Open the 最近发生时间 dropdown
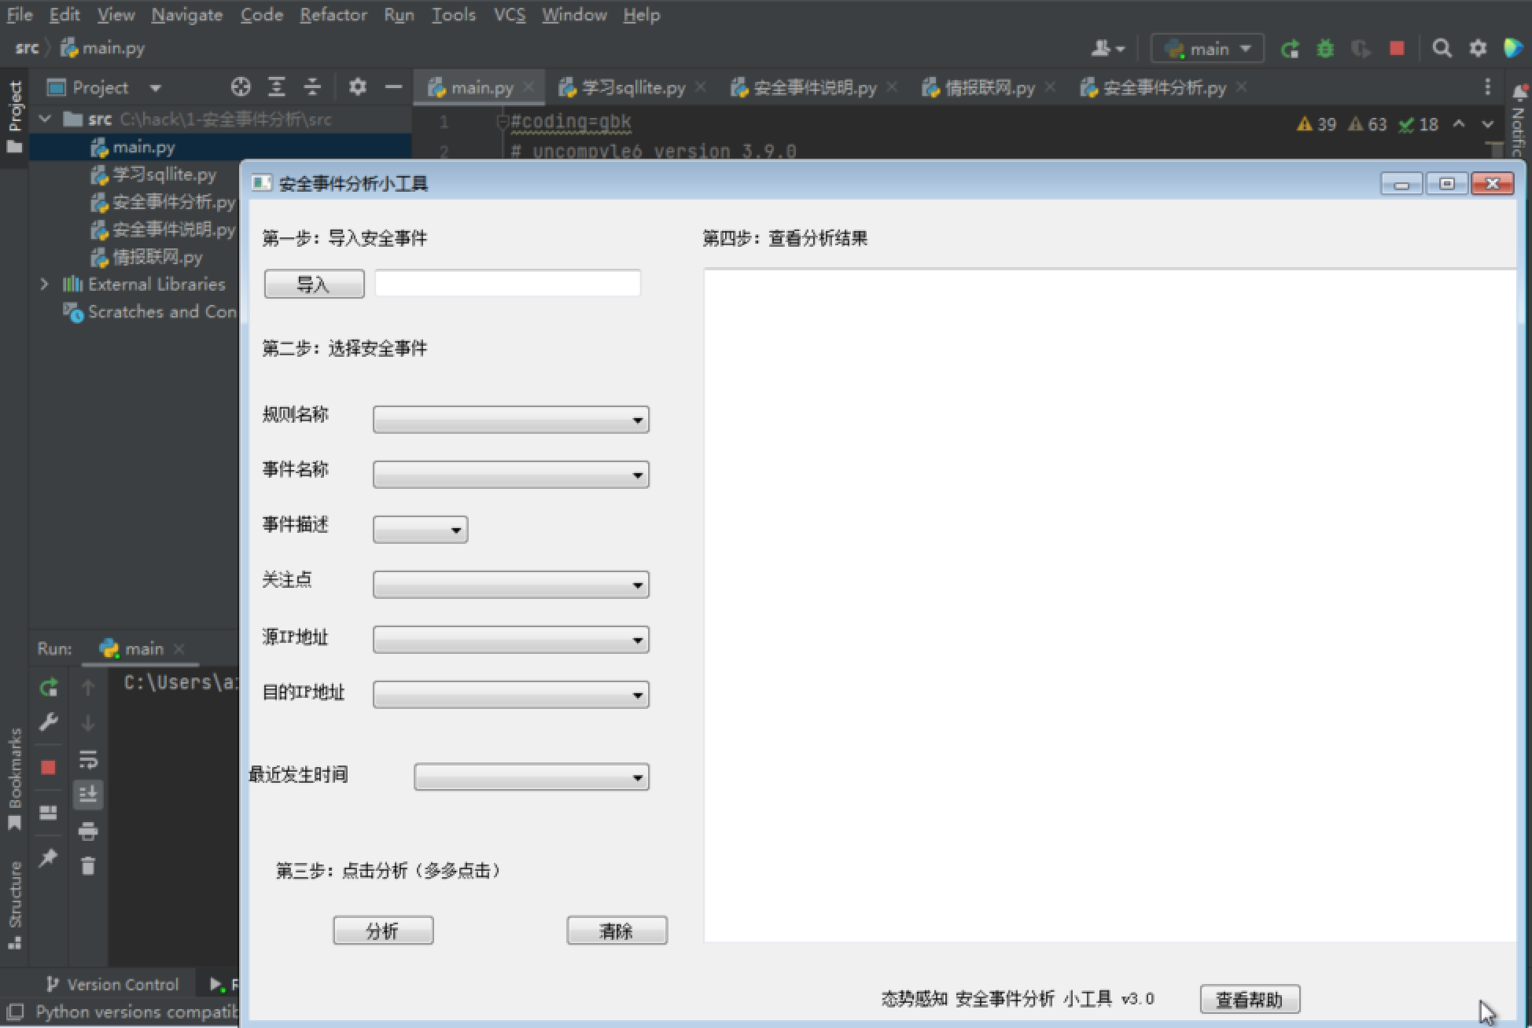1532x1028 pixels. [531, 777]
